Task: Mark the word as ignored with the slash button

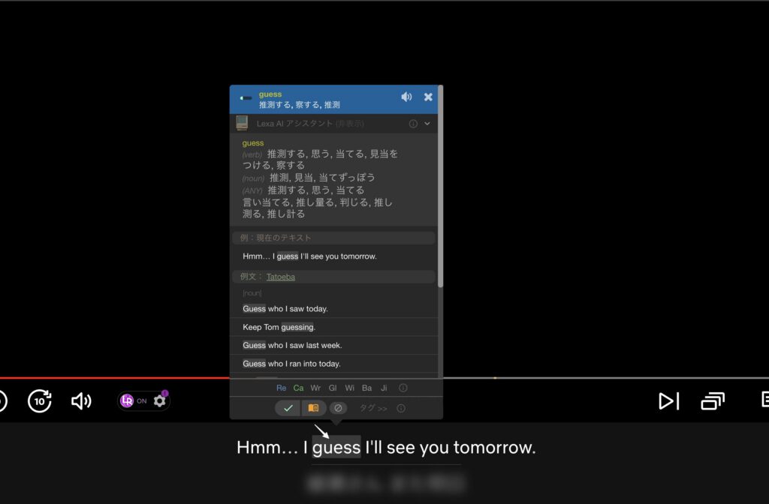Action: pos(337,408)
